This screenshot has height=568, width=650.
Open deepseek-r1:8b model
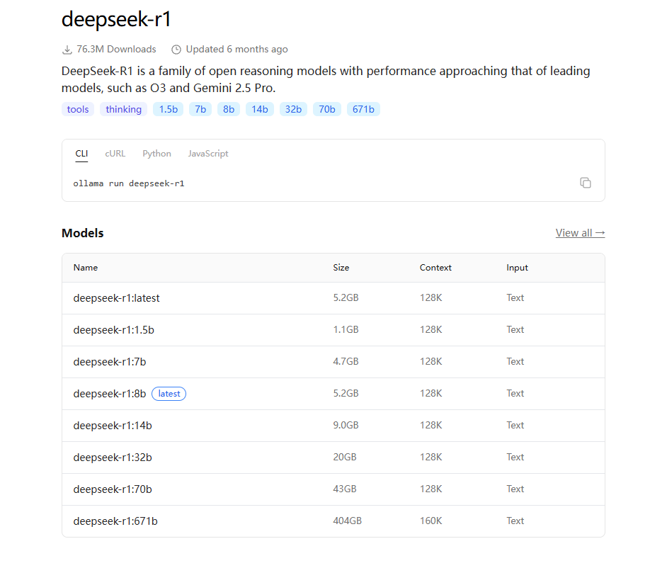point(110,394)
